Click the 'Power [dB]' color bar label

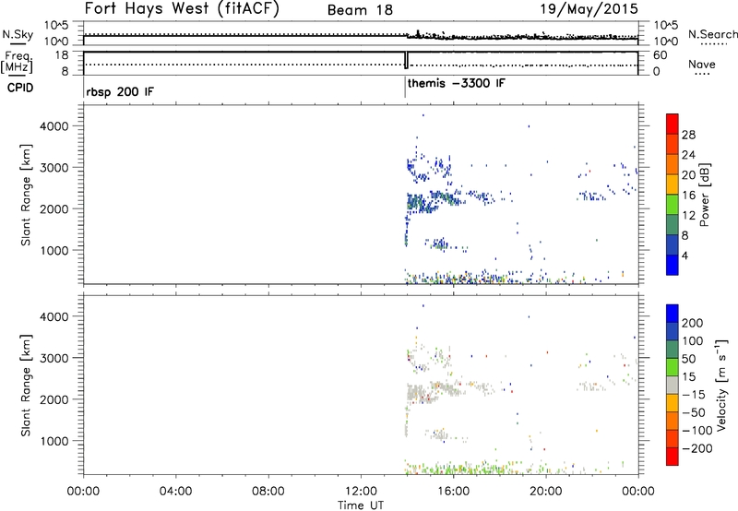click(x=704, y=195)
